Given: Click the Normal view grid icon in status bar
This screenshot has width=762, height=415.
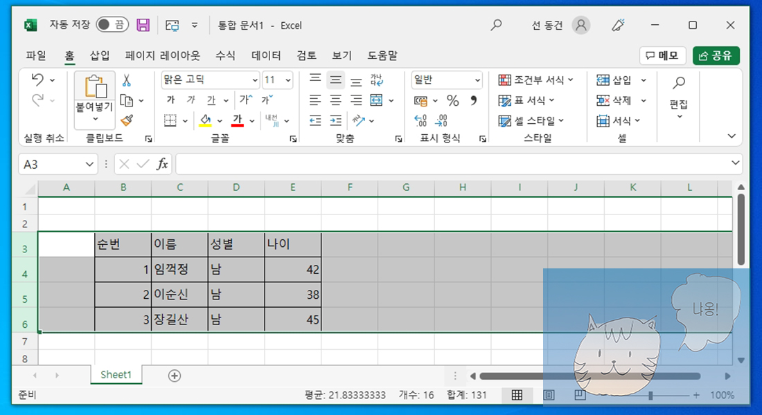Looking at the screenshot, I should [517, 395].
